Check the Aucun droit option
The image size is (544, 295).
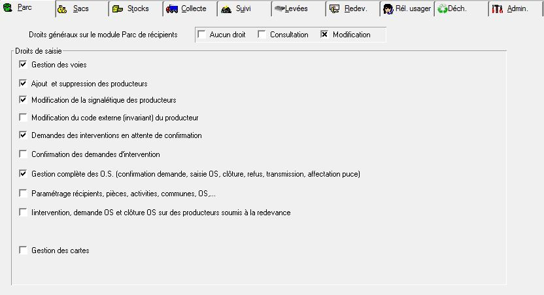(x=201, y=35)
